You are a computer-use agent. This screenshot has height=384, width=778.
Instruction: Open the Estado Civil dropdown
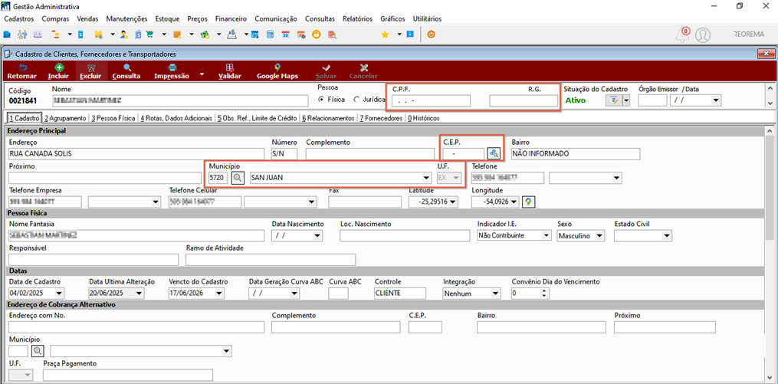[x=667, y=235]
